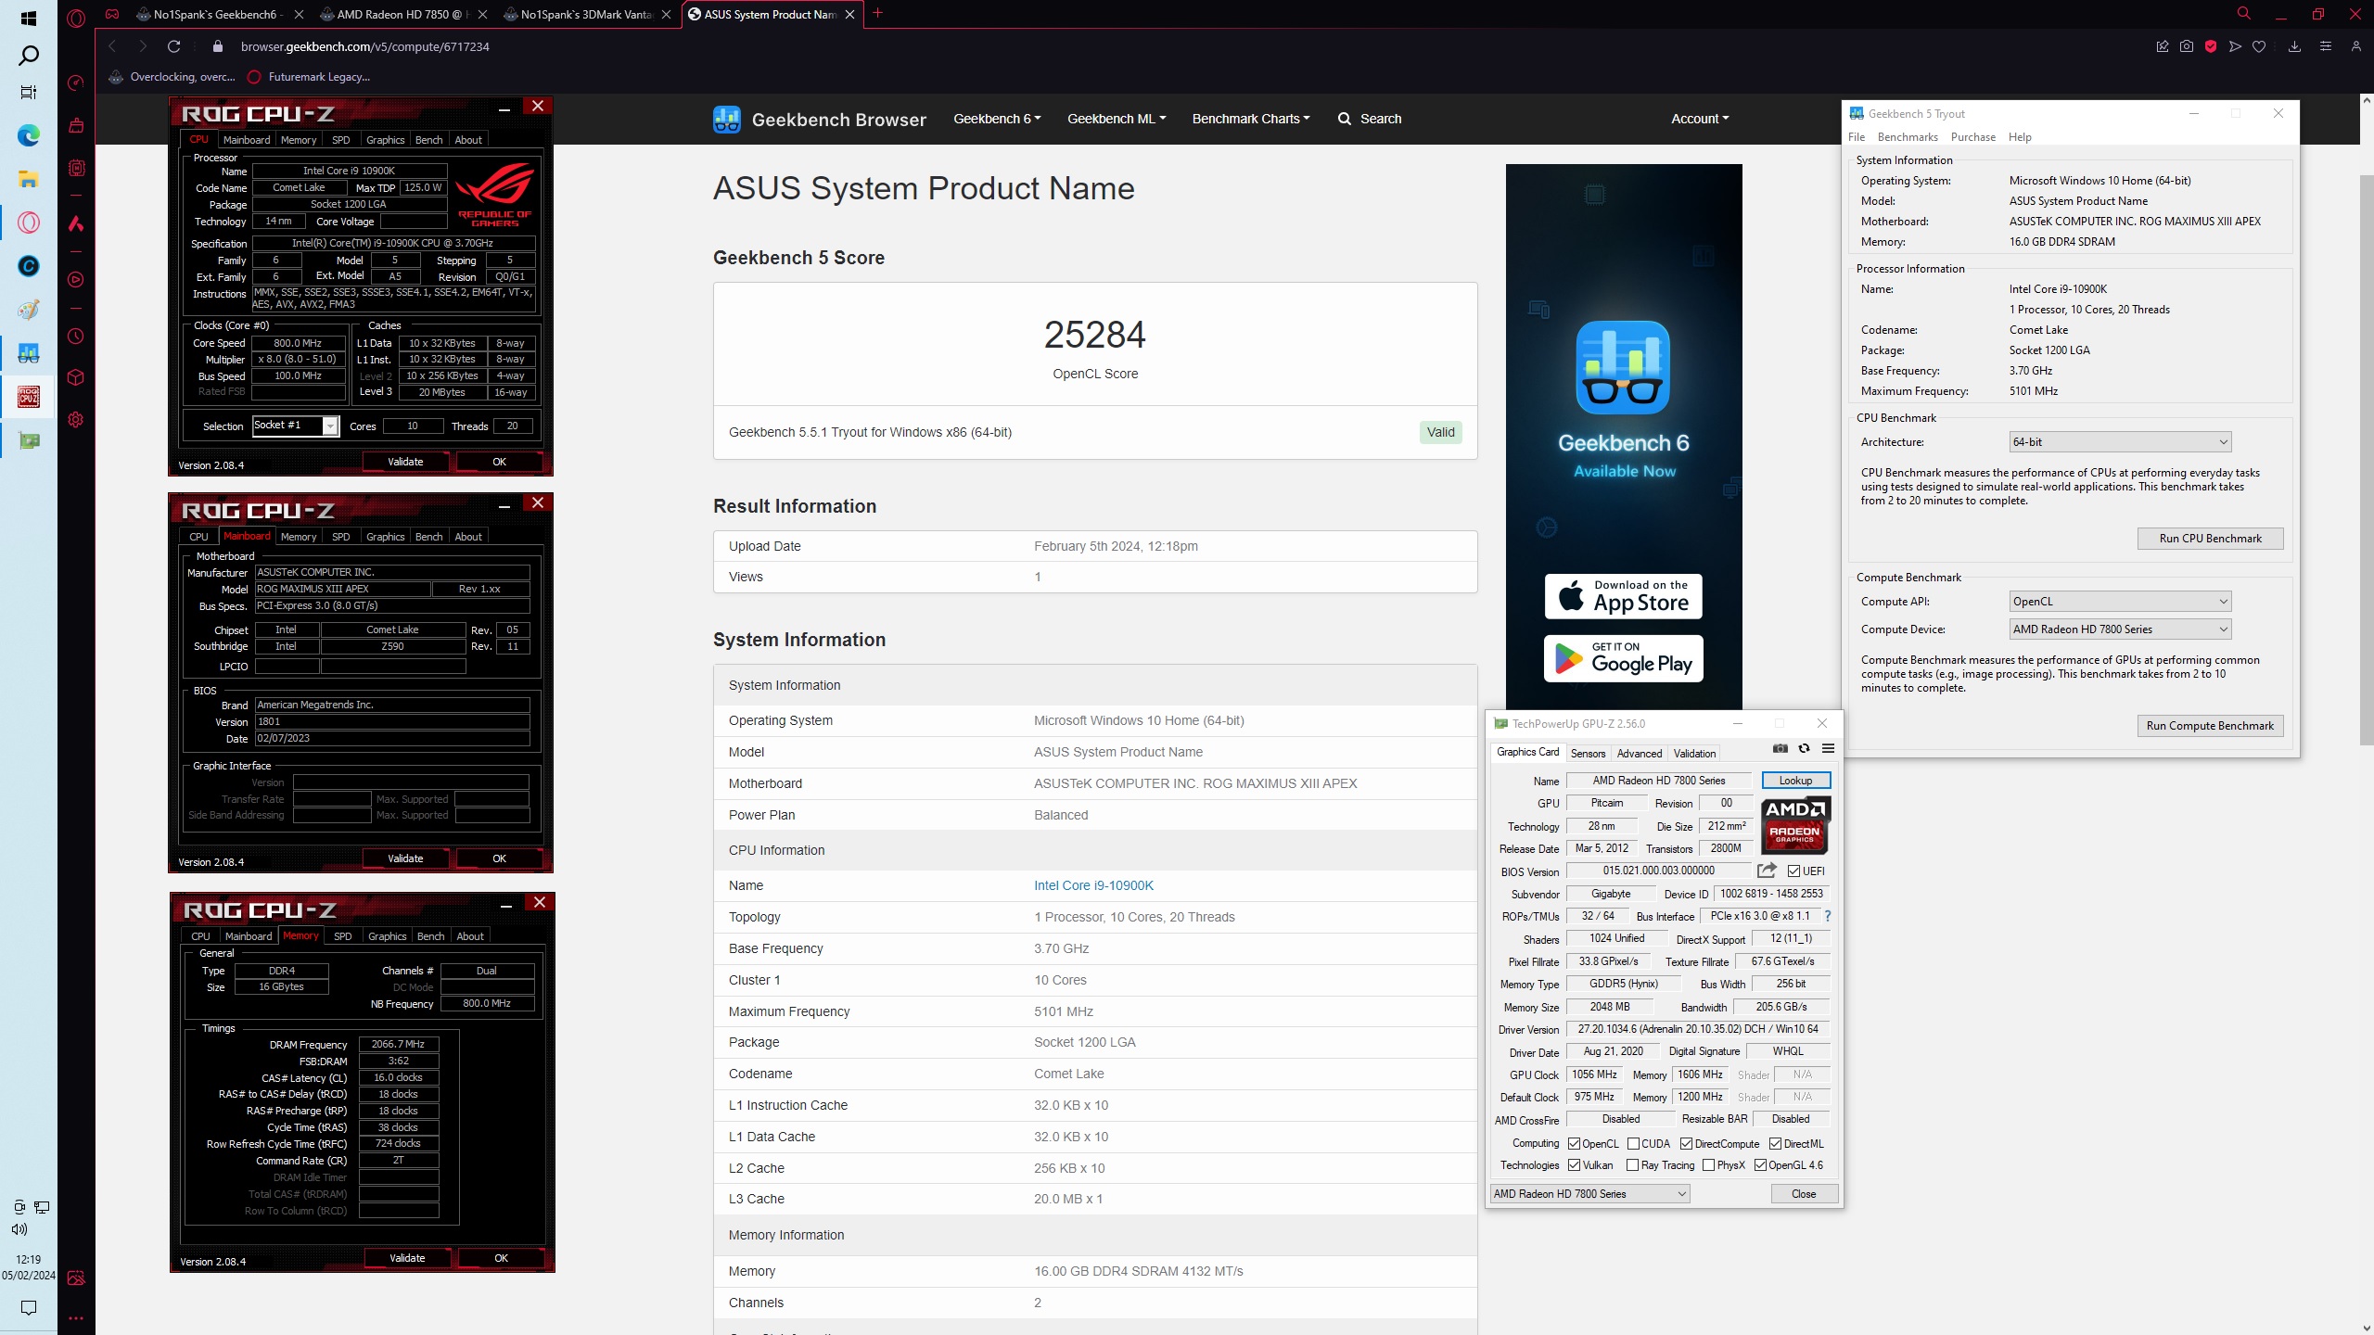The height and width of the screenshot is (1335, 2374).
Task: Click the browser address bar URL
Action: [x=364, y=46]
